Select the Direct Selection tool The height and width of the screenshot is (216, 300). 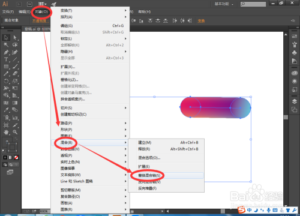coord(15,37)
